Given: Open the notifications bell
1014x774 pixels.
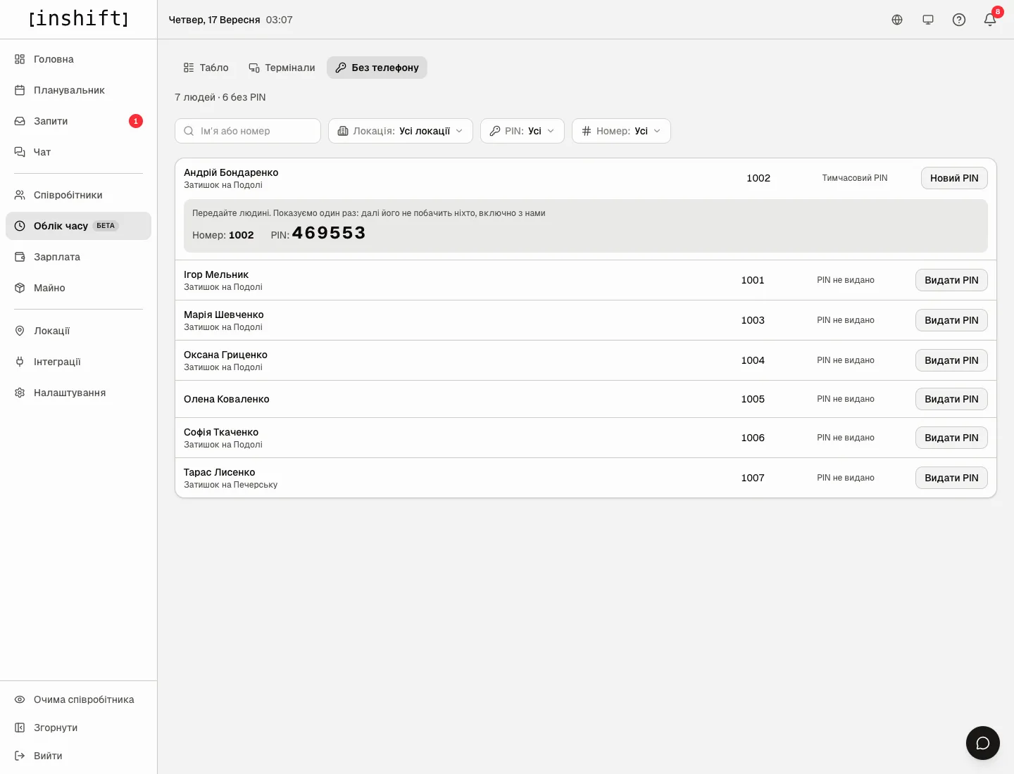Looking at the screenshot, I should pos(990,20).
